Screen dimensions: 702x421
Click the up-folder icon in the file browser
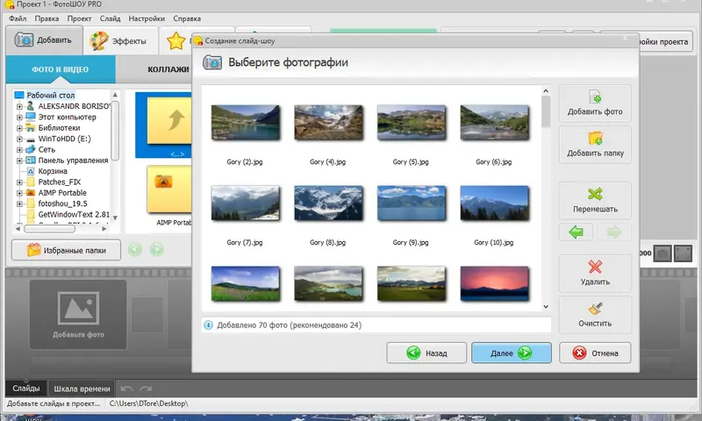(x=170, y=120)
